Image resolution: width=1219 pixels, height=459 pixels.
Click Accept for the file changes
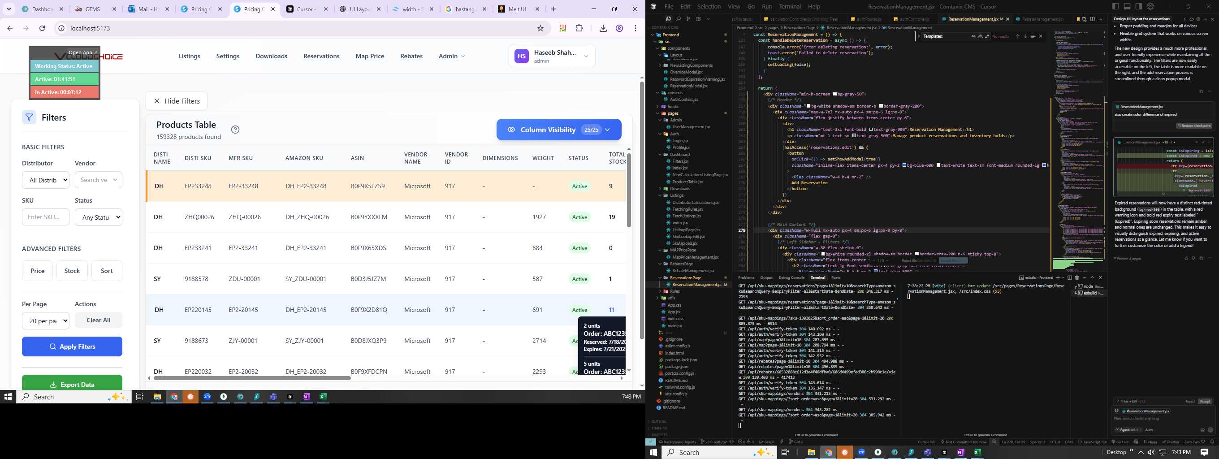tap(1205, 401)
